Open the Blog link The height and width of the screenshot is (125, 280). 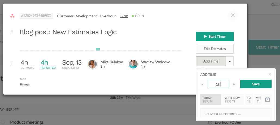point(124,16)
